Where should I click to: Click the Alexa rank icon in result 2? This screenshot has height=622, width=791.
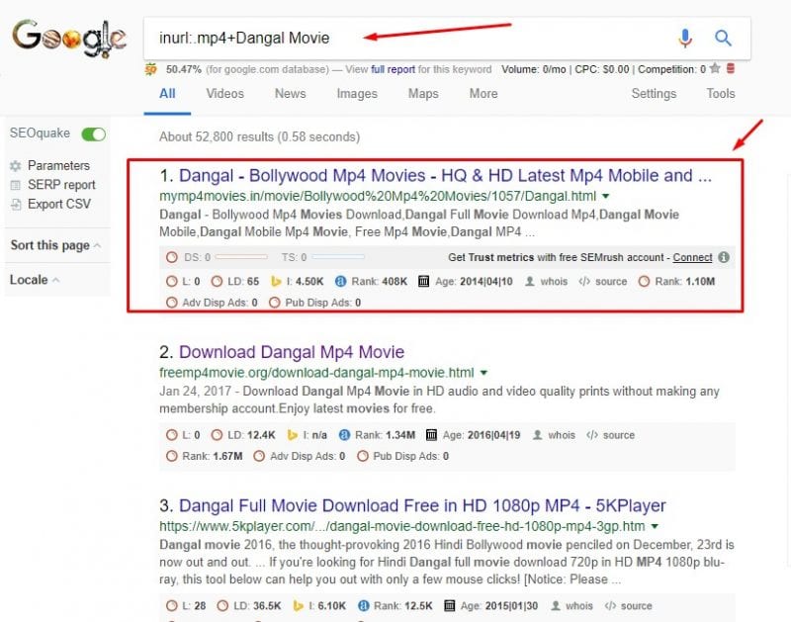[344, 435]
